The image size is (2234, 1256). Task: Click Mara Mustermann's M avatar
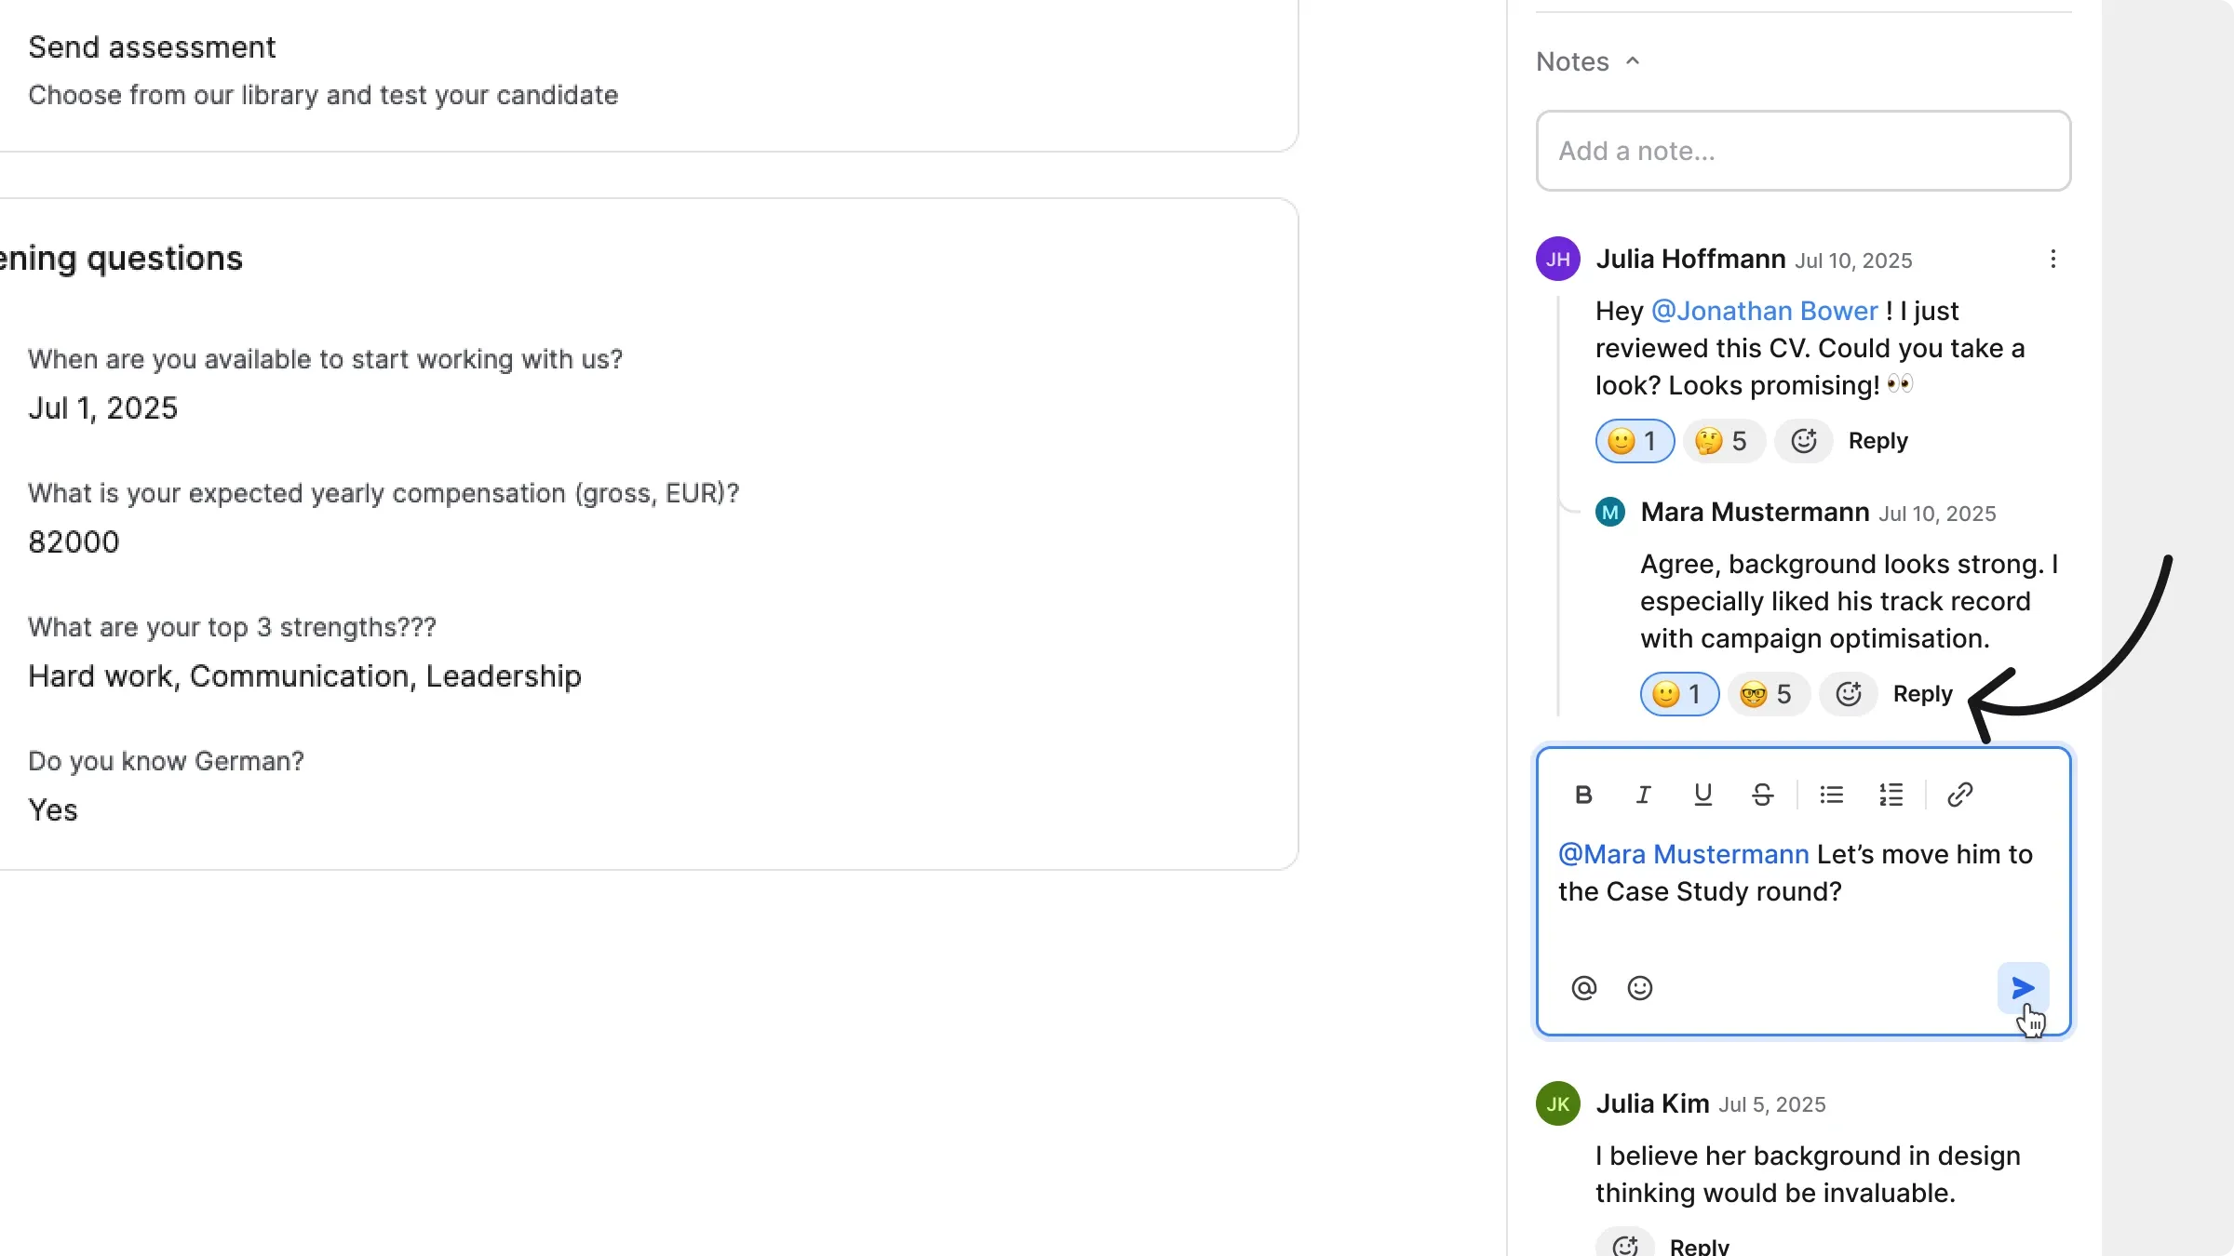[x=1609, y=512]
